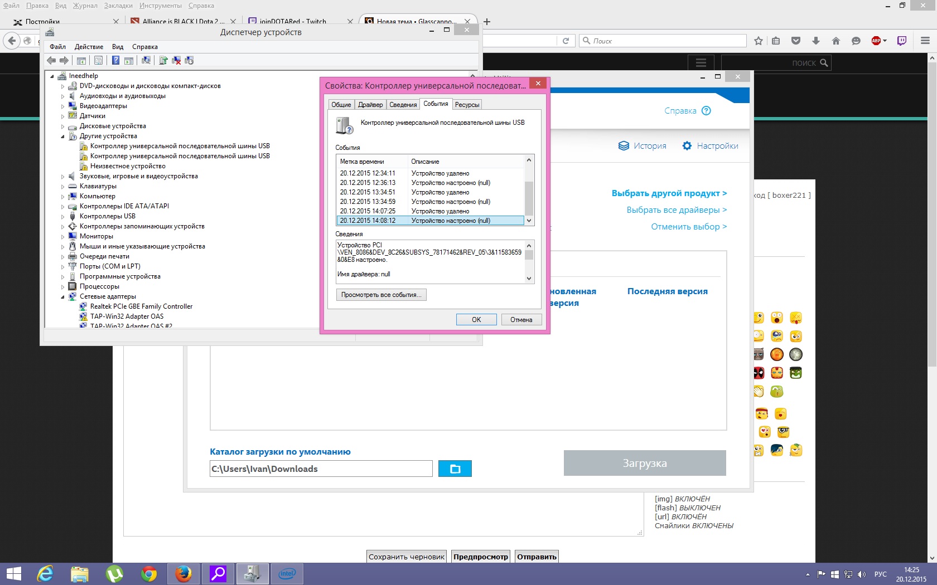Click the Pocket icon in Firefox toolbar
Image resolution: width=937 pixels, height=585 pixels.
pos(796,41)
